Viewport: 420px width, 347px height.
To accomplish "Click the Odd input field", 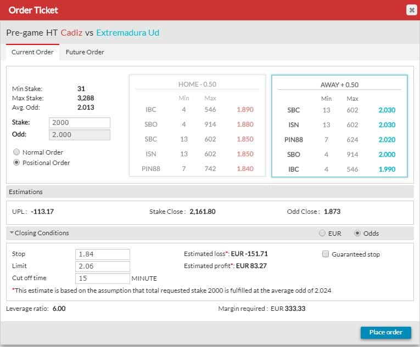I will coord(80,134).
